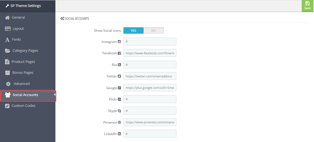Click the LinkedIn label text
Image resolution: width=314 pixels, height=142 pixels.
[x=110, y=134]
